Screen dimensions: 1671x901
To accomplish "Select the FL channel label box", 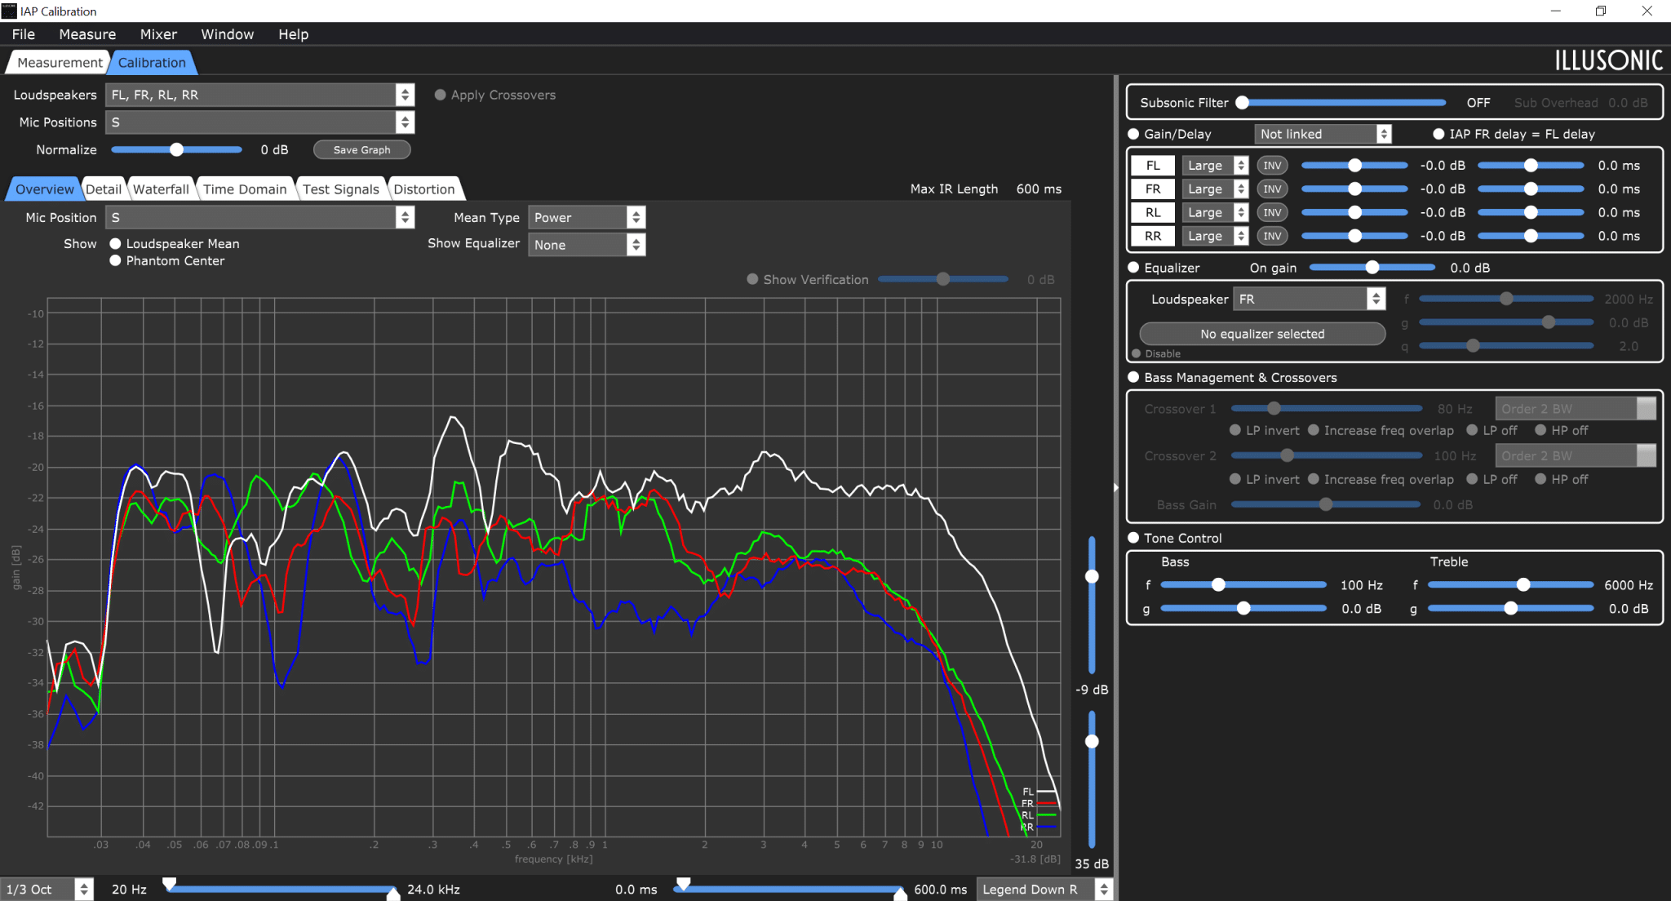I will point(1153,166).
